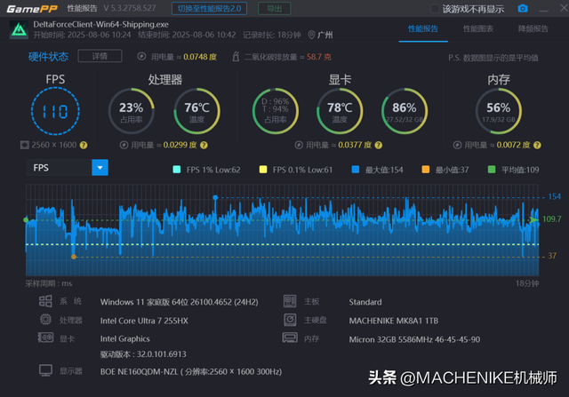This screenshot has height=397, width=569.
Task: Click the CPU 76℃ temperature gauge
Action: pyautogui.click(x=196, y=111)
